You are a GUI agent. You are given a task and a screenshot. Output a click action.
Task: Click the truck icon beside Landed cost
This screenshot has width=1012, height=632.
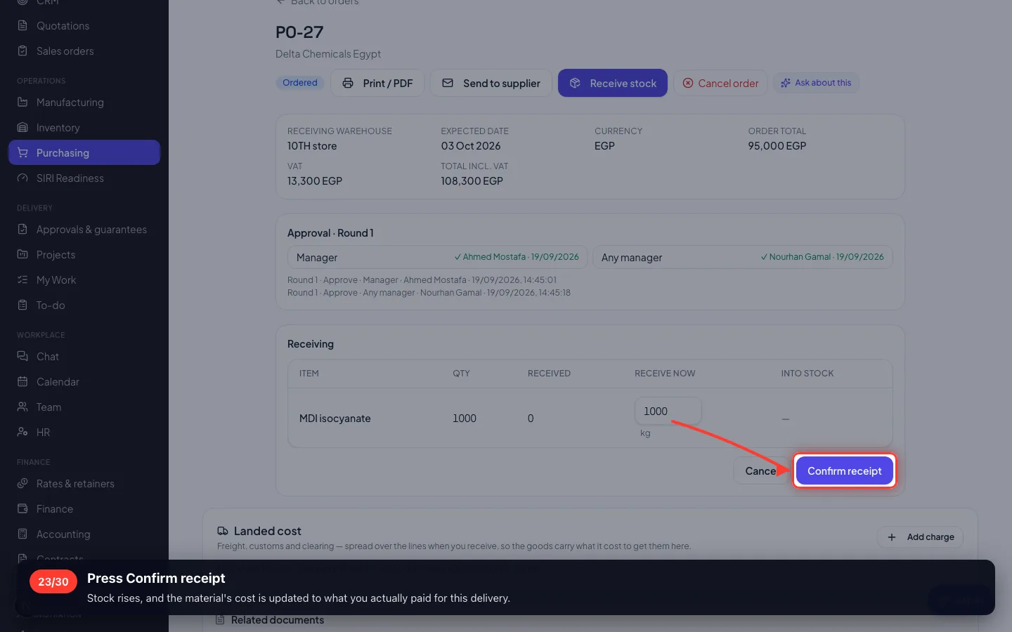(x=223, y=532)
